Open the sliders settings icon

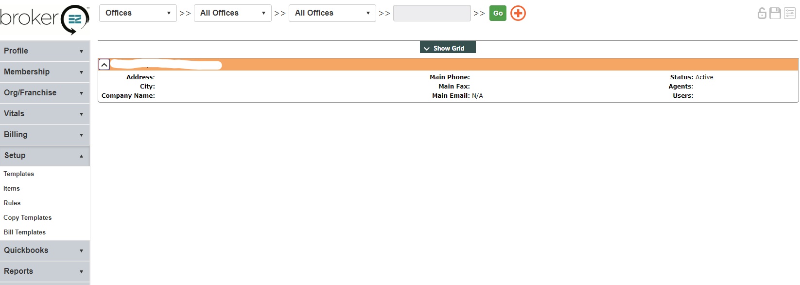click(x=790, y=13)
